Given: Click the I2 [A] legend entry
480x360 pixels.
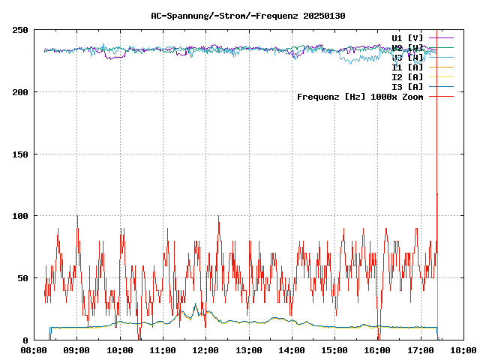Looking at the screenshot, I should pyautogui.click(x=407, y=76).
